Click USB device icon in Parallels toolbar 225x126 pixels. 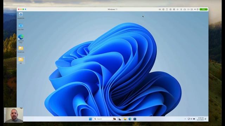point(167,9)
